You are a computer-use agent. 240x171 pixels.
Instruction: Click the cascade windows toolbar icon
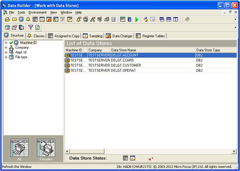(162, 20)
